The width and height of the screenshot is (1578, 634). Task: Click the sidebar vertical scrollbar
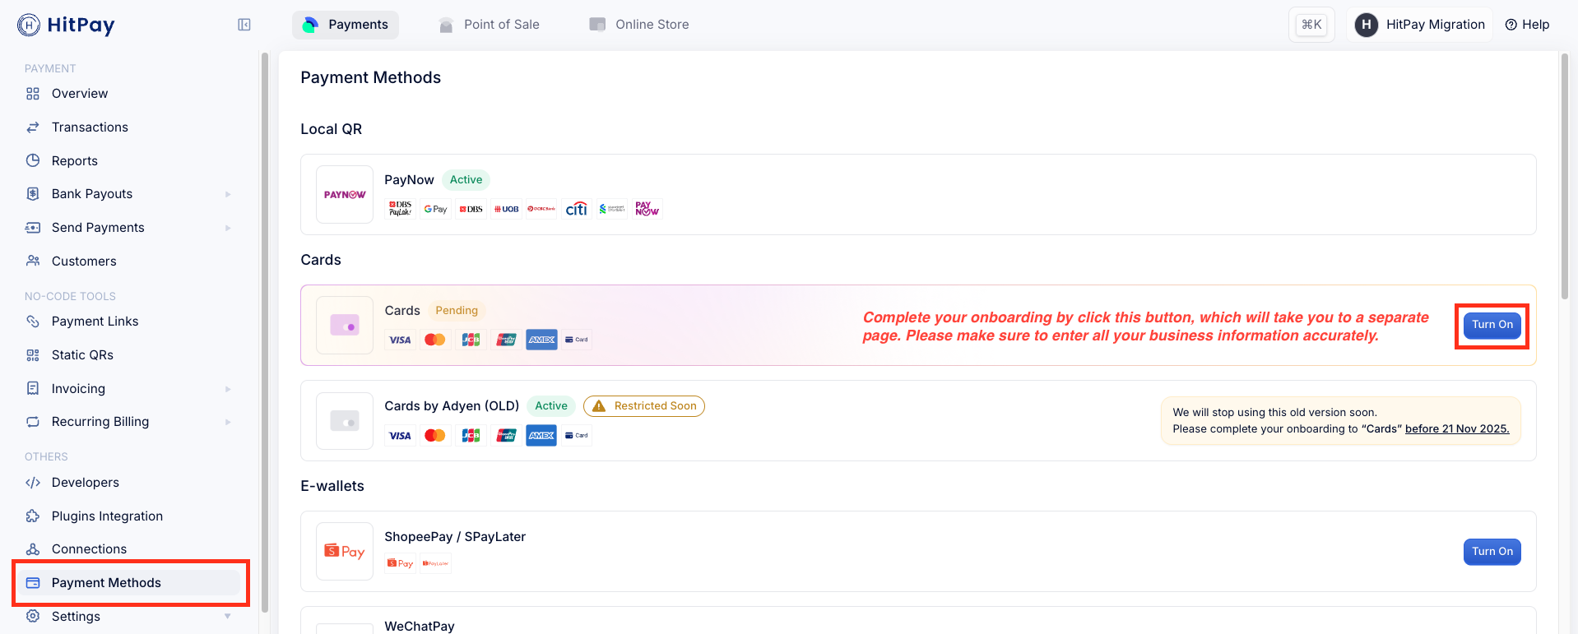click(x=265, y=333)
